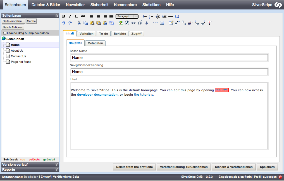Align text left
Screen dimensions: 284x181
[x=92, y=16]
